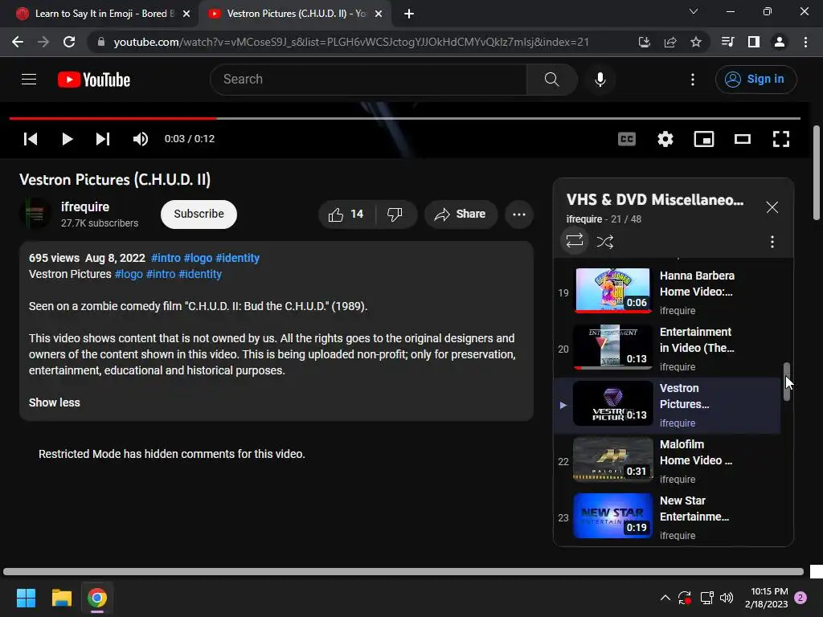
Task: Select the Vestron Pictures playlist thumbnail
Action: point(613,403)
